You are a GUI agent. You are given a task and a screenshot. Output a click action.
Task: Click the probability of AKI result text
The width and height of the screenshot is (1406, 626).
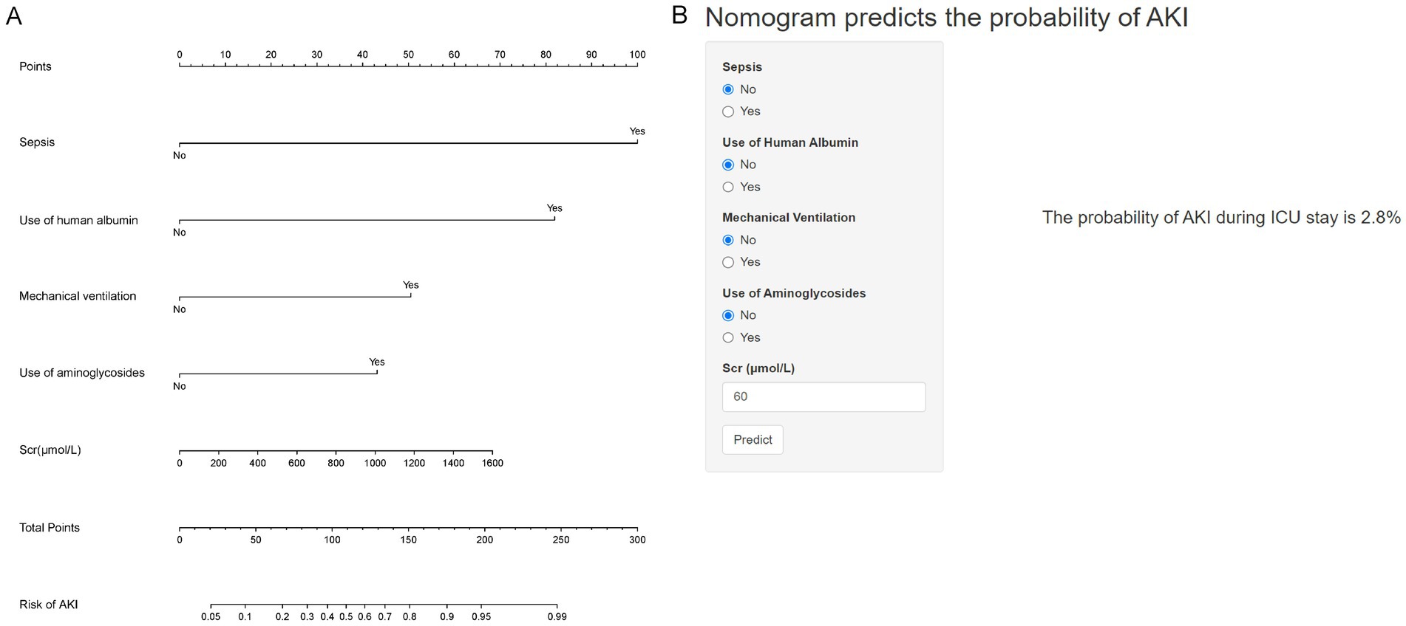(1220, 217)
